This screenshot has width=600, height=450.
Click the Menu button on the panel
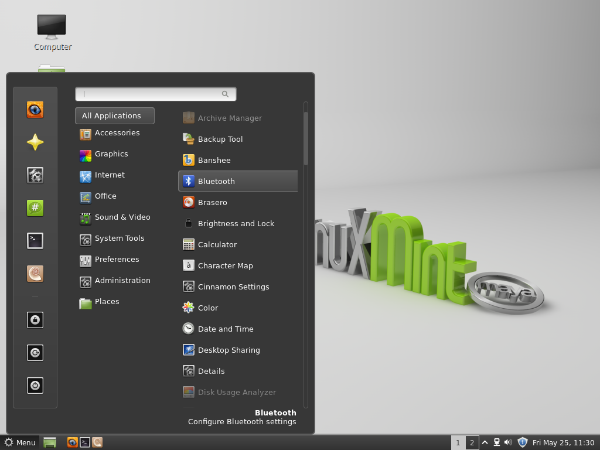click(x=20, y=443)
